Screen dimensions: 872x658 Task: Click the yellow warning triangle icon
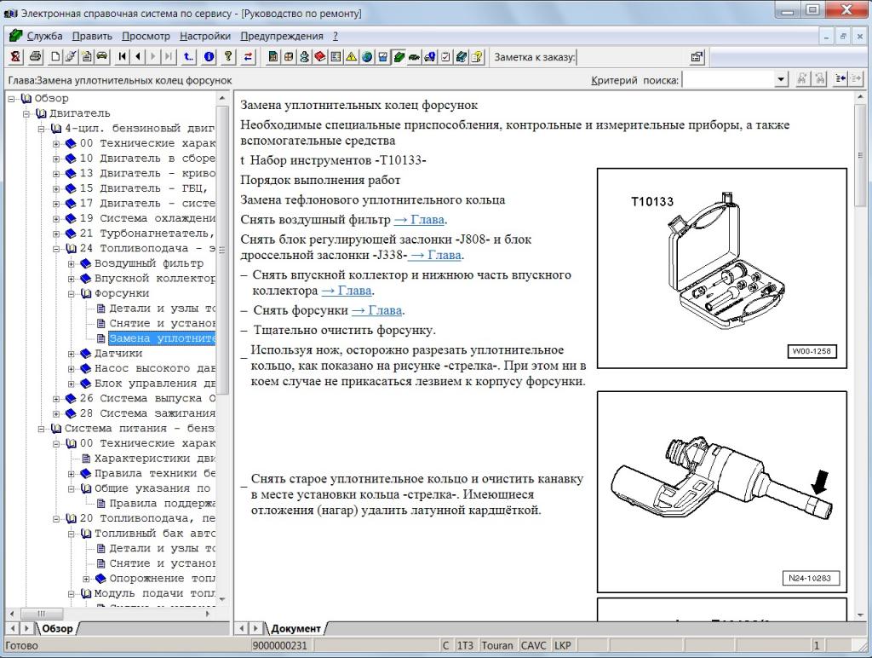352,57
